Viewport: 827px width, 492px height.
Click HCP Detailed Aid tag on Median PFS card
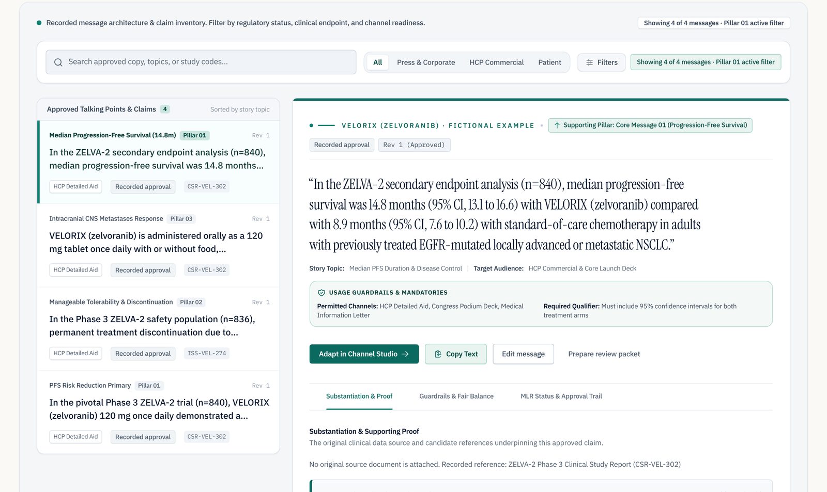75,187
